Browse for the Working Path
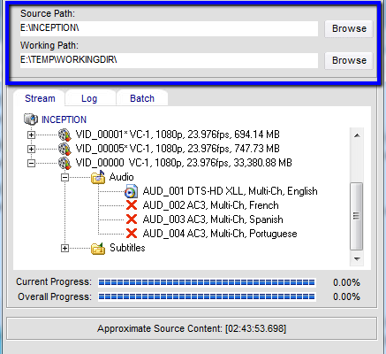Screen dimensions: 386x354 tap(349, 60)
